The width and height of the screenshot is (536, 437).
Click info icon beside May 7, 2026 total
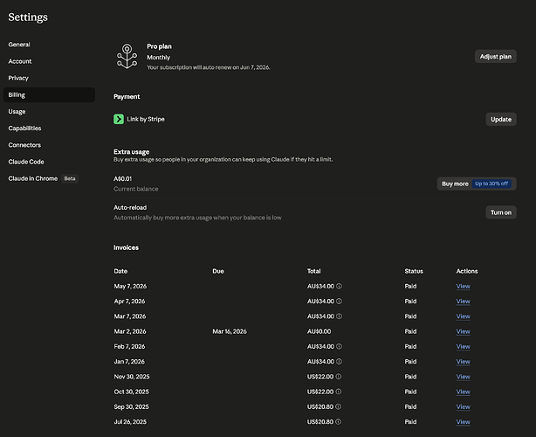click(339, 286)
